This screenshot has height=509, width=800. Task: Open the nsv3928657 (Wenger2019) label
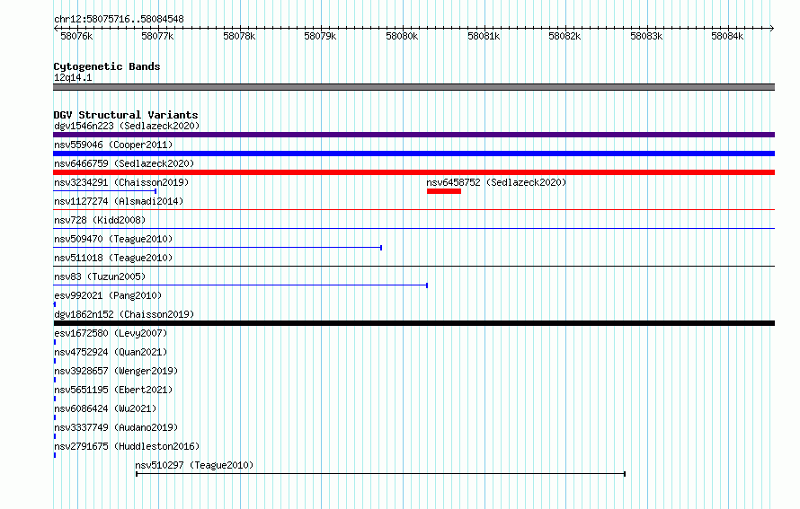116,371
